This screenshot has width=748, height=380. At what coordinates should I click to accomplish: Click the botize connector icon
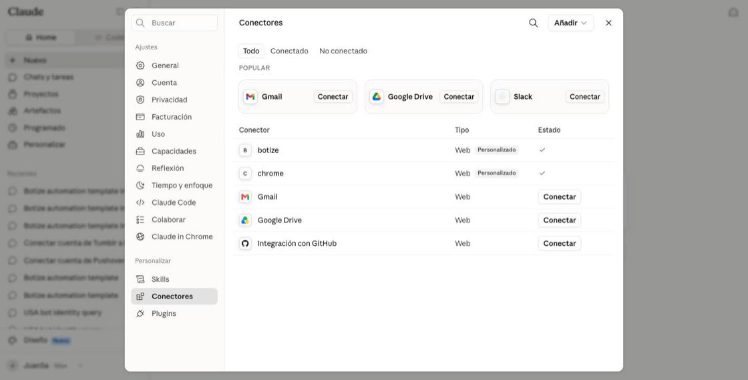(245, 150)
